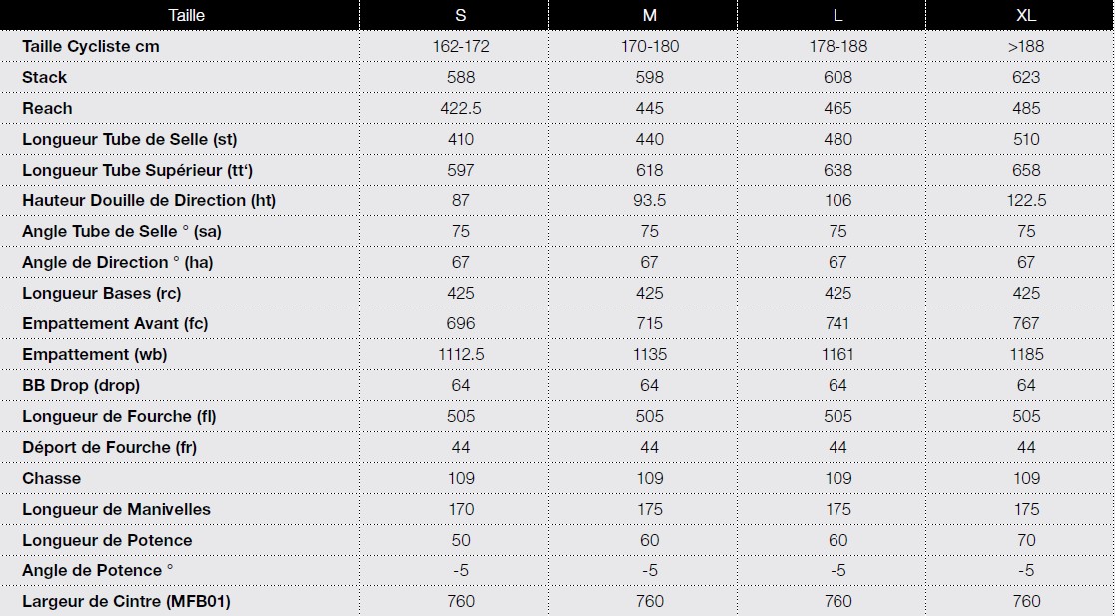Select the S size column header
This screenshot has width=1115, height=616.
[x=461, y=15]
